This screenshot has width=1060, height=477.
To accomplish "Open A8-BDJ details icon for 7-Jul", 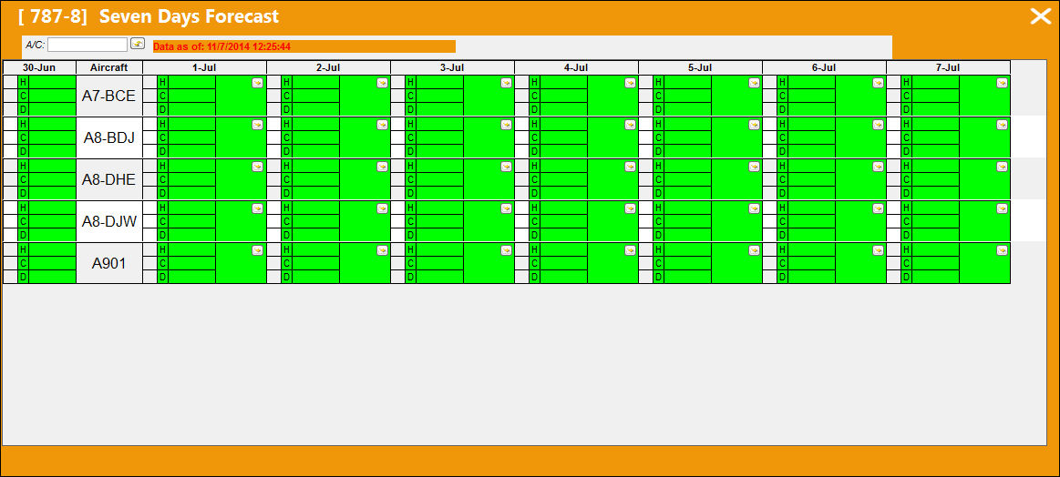I will (1003, 125).
